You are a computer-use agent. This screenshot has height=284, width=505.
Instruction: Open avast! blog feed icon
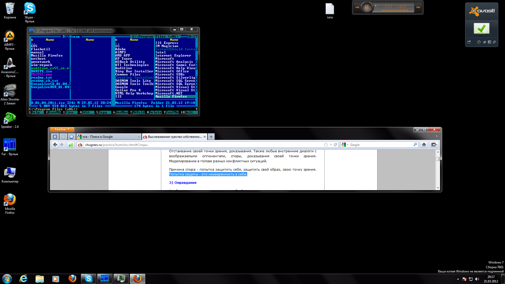pyautogui.click(x=494, y=42)
